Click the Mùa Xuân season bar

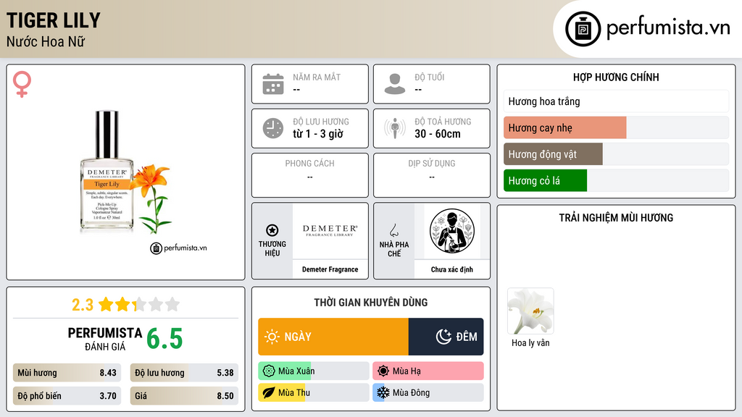pyautogui.click(x=314, y=371)
